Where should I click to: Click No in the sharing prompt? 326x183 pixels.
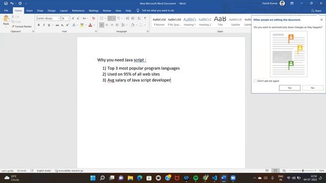point(313,88)
